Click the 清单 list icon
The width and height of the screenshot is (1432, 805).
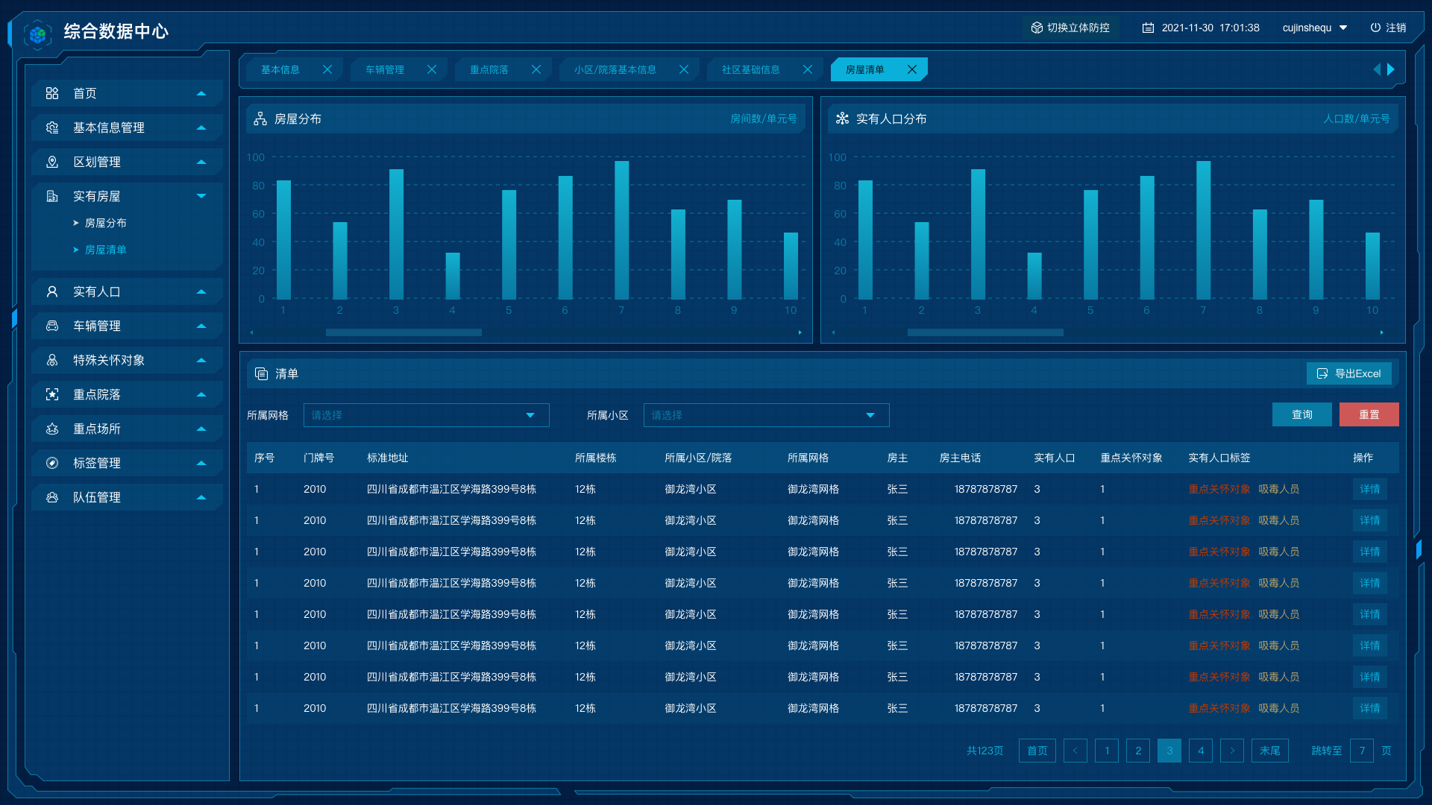(x=261, y=373)
